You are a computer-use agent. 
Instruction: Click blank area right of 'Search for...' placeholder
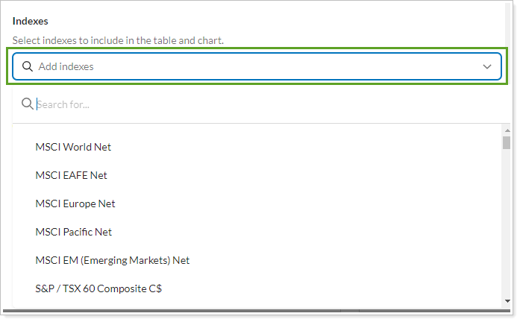(298, 104)
